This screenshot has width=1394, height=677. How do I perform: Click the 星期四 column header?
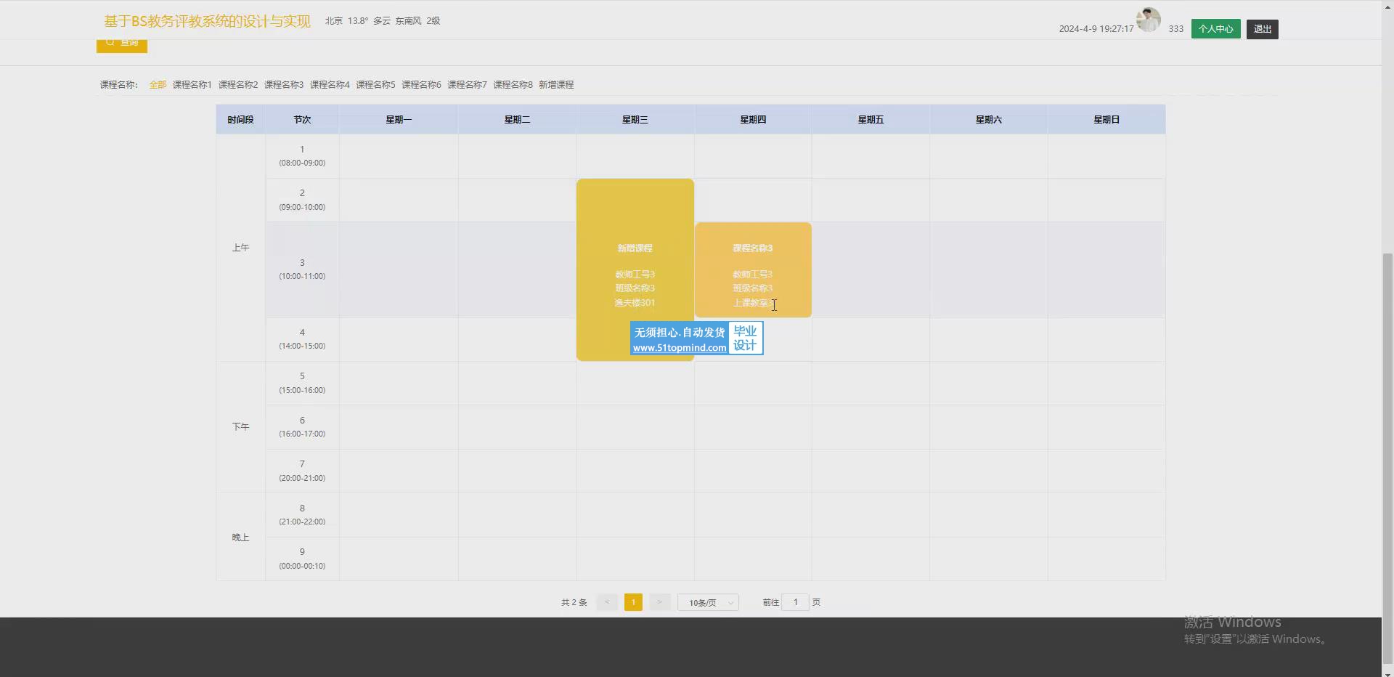point(753,120)
